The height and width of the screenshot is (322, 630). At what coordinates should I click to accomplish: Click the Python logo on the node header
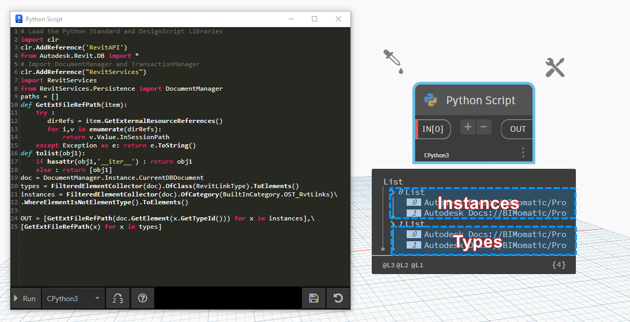click(x=431, y=100)
